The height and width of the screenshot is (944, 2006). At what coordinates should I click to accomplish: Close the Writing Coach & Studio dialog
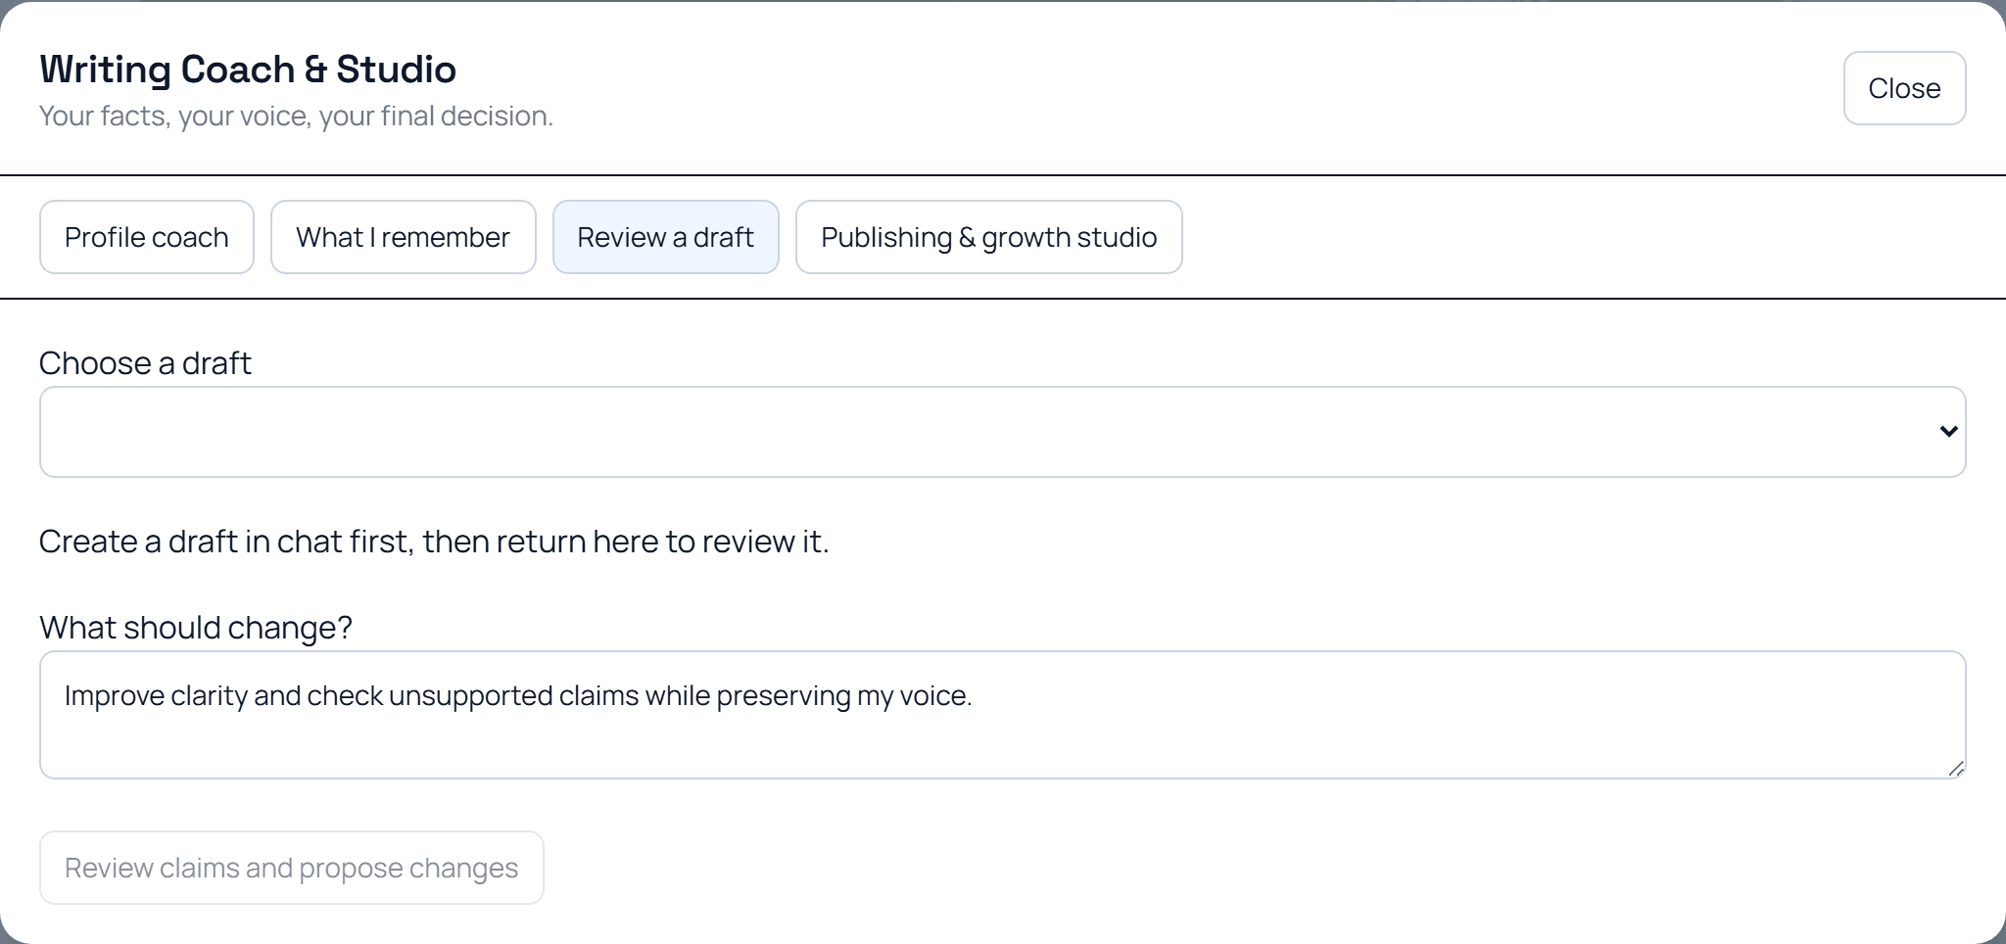(x=1904, y=88)
